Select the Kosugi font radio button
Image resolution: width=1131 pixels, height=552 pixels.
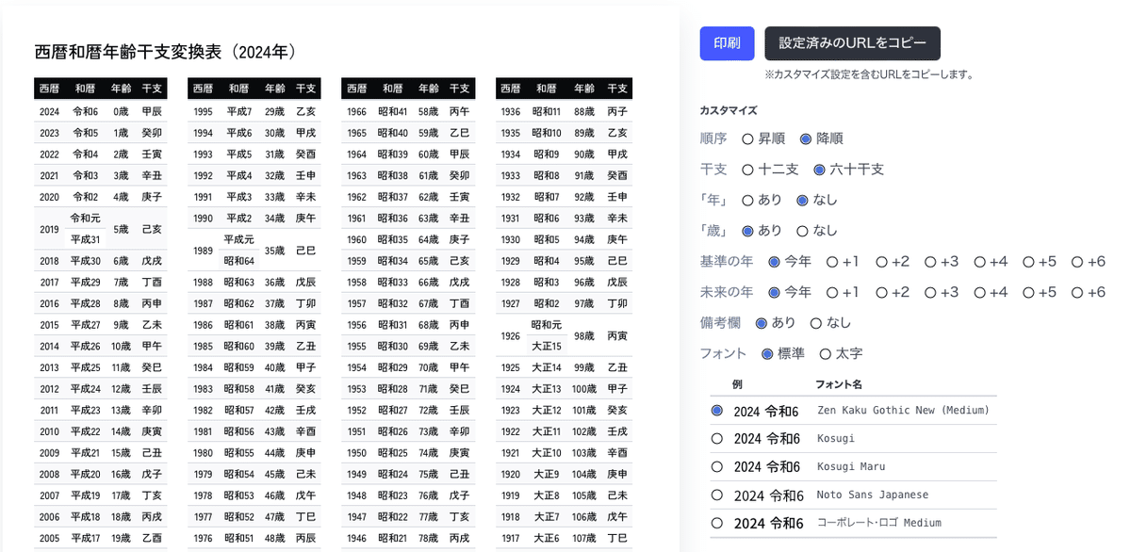pyautogui.click(x=717, y=439)
